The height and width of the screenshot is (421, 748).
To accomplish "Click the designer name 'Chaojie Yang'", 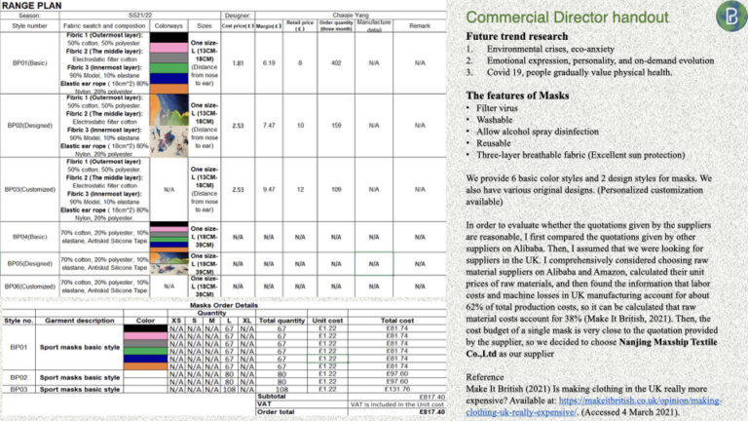I will pos(351,16).
